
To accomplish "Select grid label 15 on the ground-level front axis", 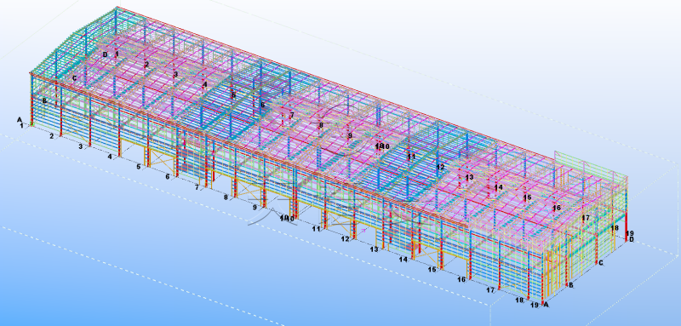I will click(x=432, y=270).
